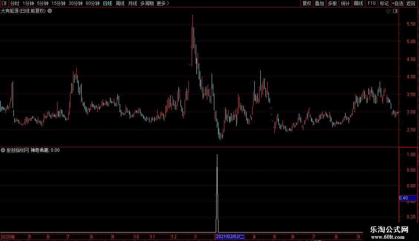Click the 标记 mark button

click(x=384, y=3)
